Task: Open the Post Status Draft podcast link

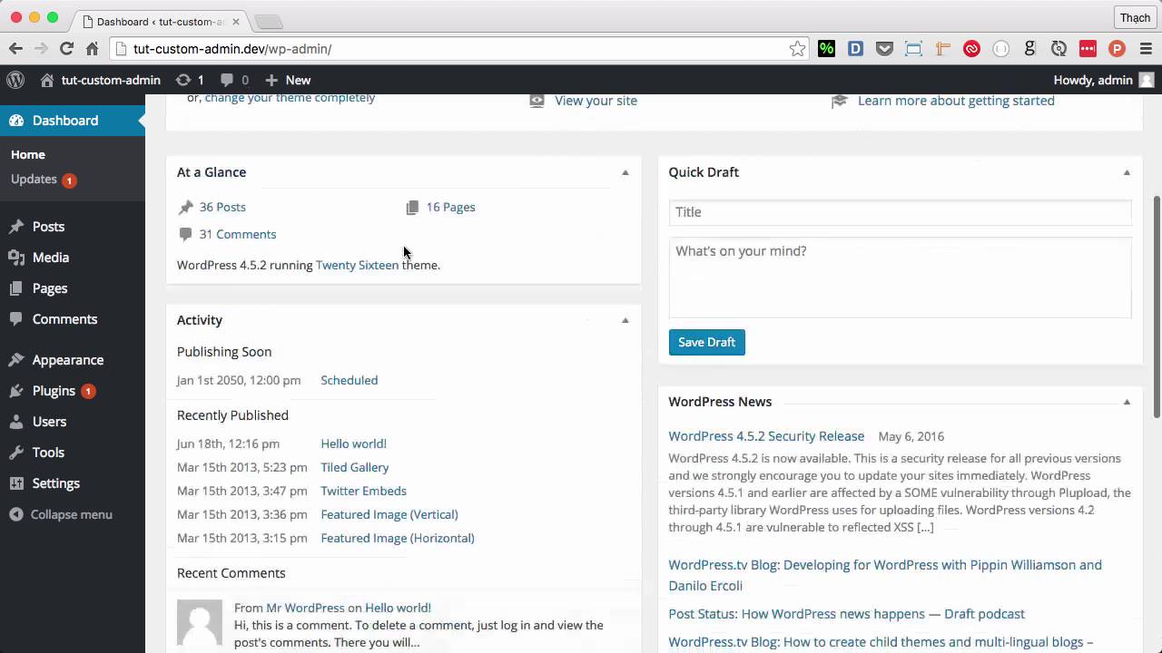Action: (846, 614)
